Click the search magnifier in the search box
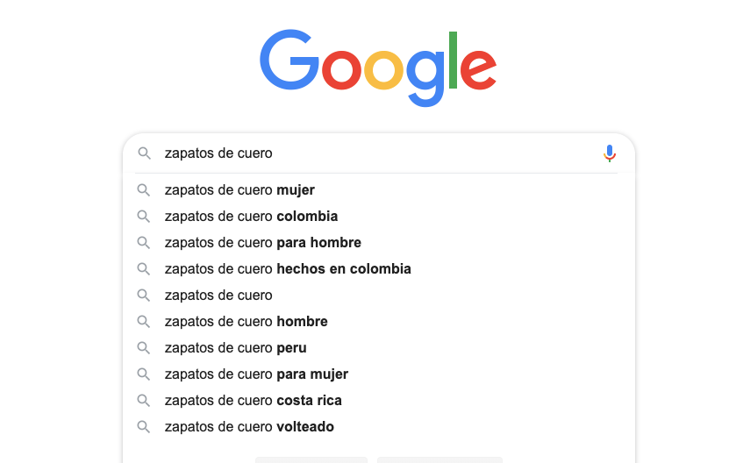 [x=144, y=153]
